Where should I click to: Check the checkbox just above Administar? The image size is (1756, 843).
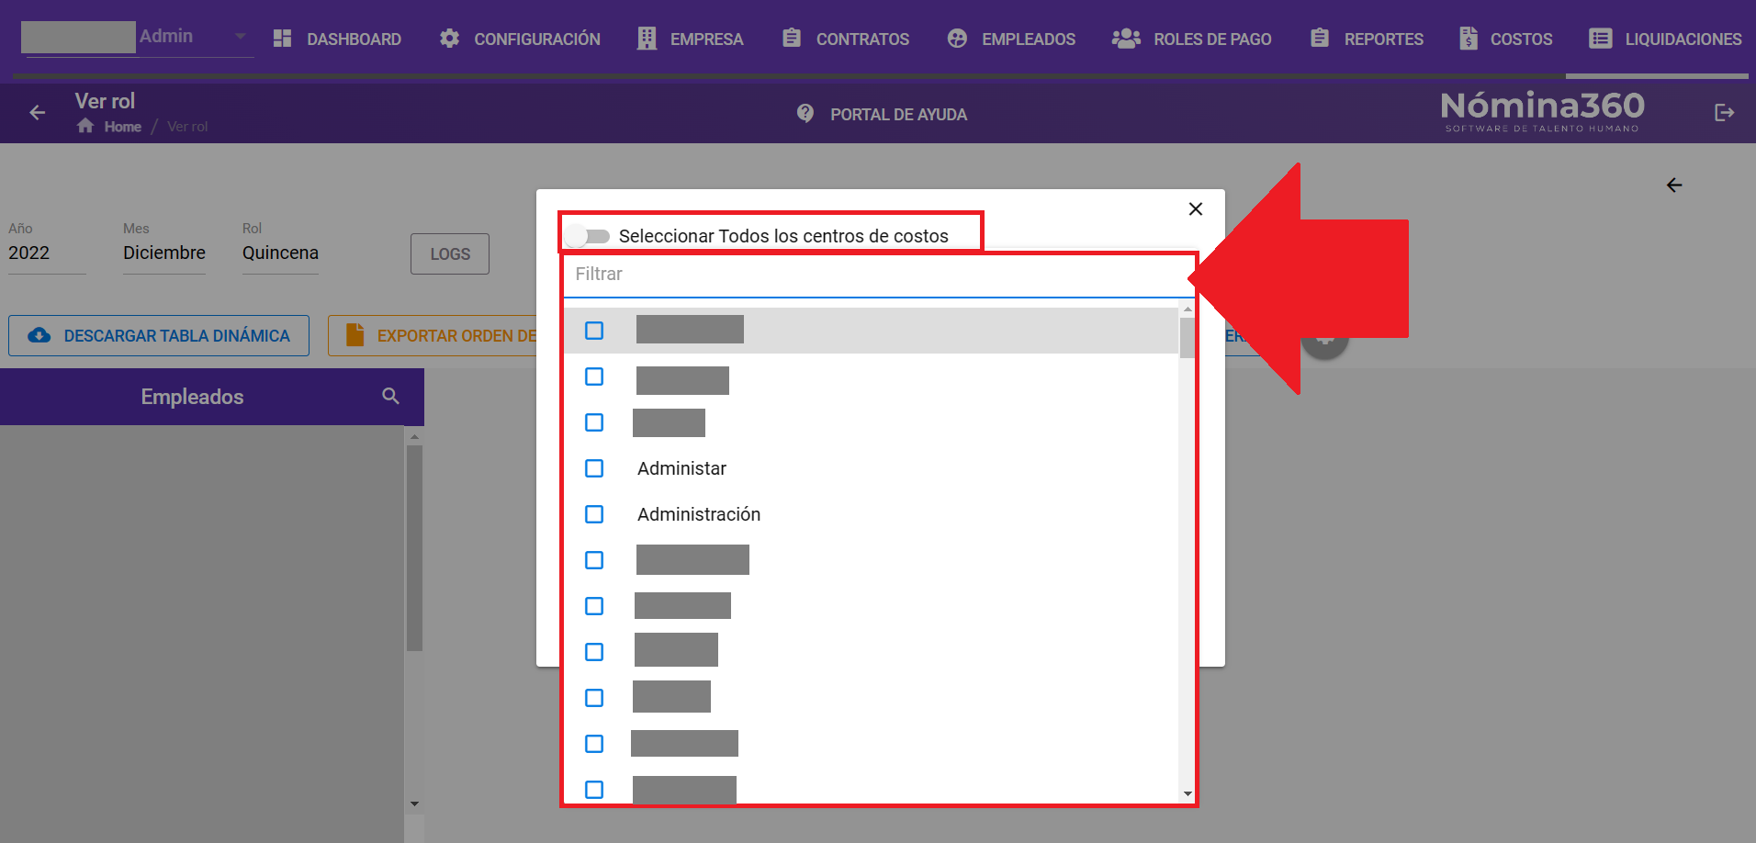pos(594,422)
